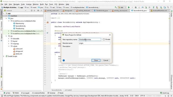Click the Cancel button in dialog
The width and height of the screenshot is (173, 97).
[106, 60]
